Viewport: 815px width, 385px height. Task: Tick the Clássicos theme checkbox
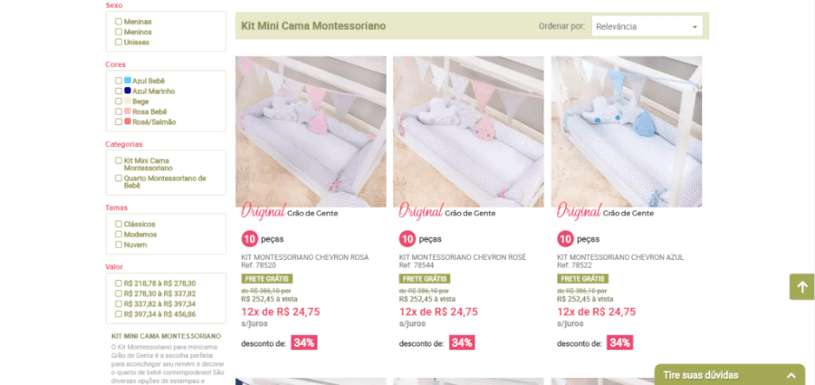(x=119, y=224)
